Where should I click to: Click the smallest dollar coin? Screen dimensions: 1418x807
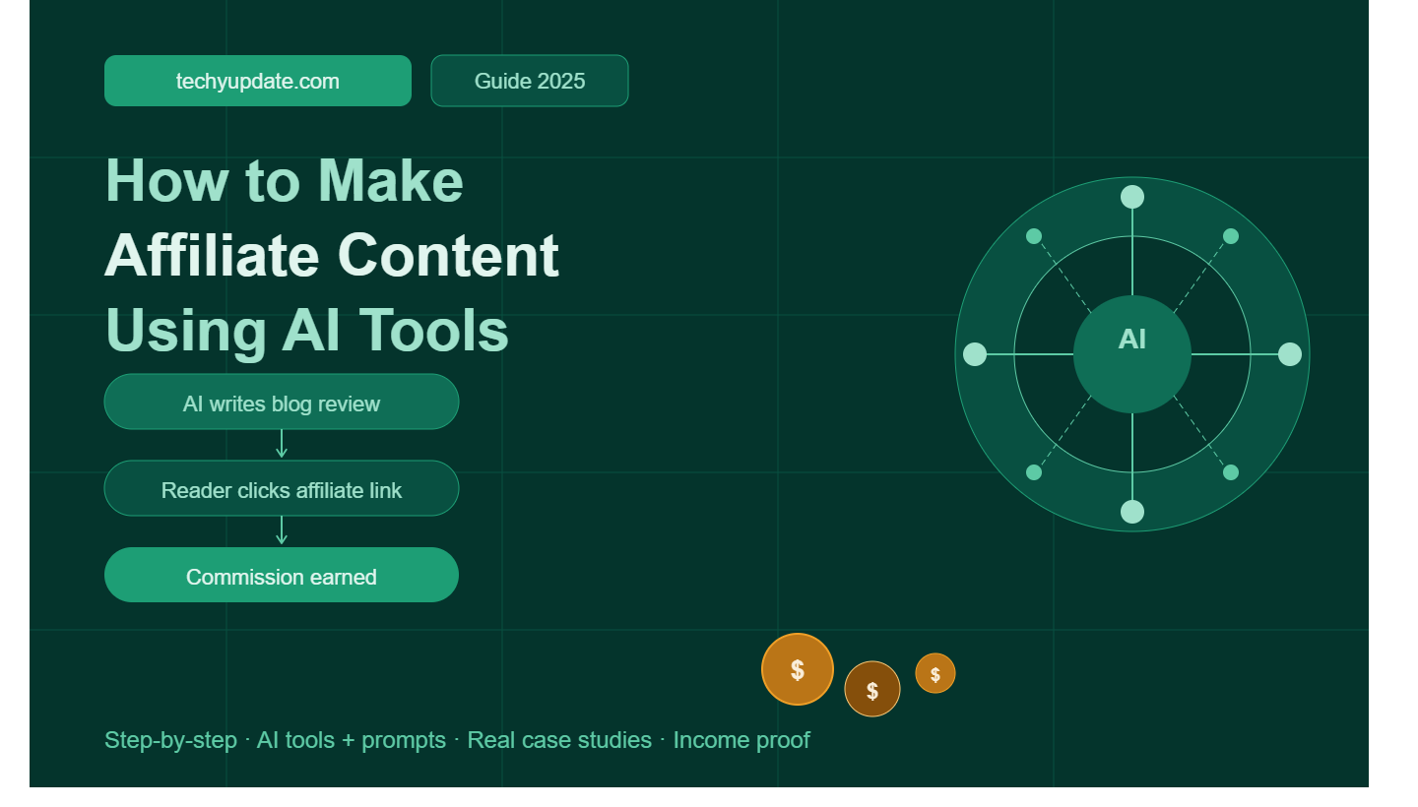click(x=935, y=673)
